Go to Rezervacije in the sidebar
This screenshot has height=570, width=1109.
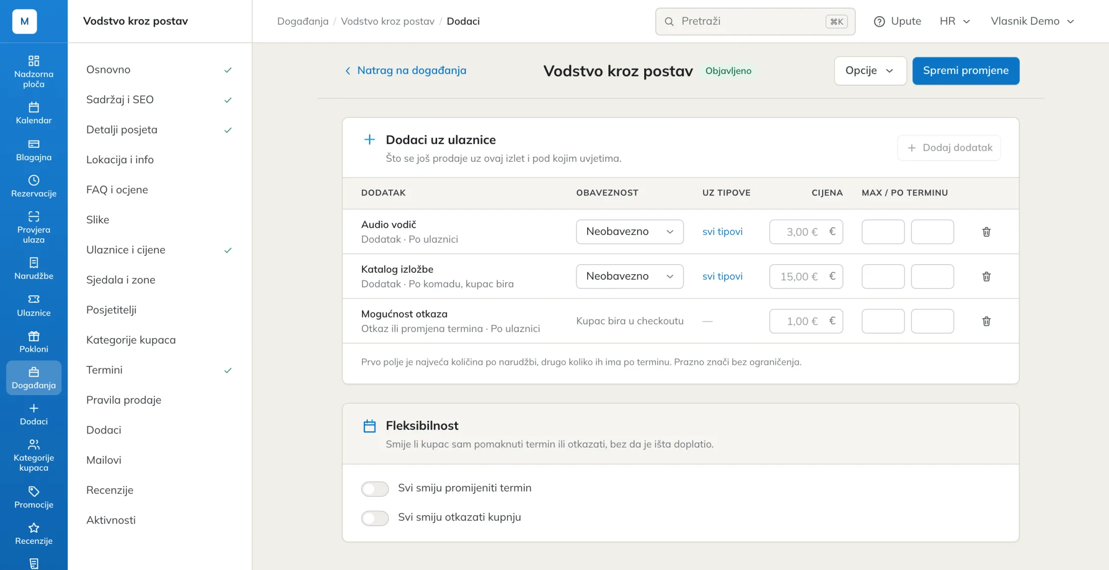(x=34, y=186)
